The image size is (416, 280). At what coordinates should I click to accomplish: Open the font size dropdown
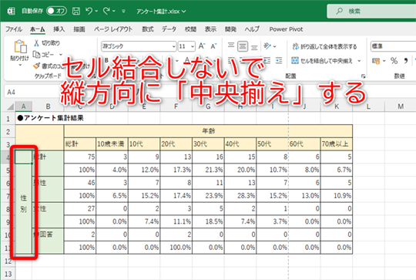(186, 46)
